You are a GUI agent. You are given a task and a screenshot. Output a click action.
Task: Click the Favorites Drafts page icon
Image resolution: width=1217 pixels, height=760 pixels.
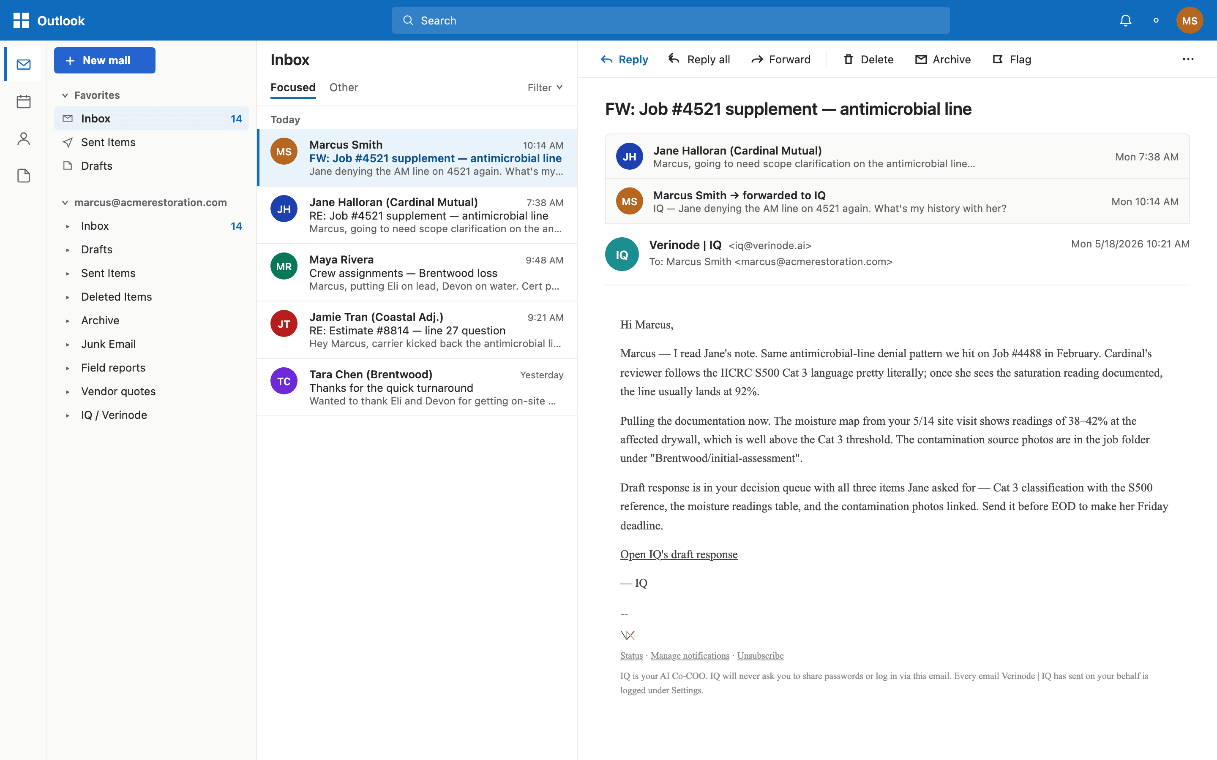pos(67,166)
